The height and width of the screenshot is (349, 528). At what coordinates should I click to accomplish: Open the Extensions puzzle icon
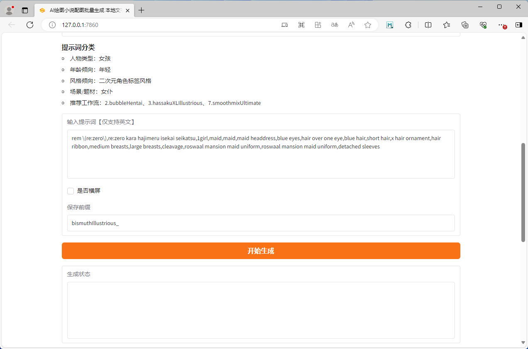[408, 25]
